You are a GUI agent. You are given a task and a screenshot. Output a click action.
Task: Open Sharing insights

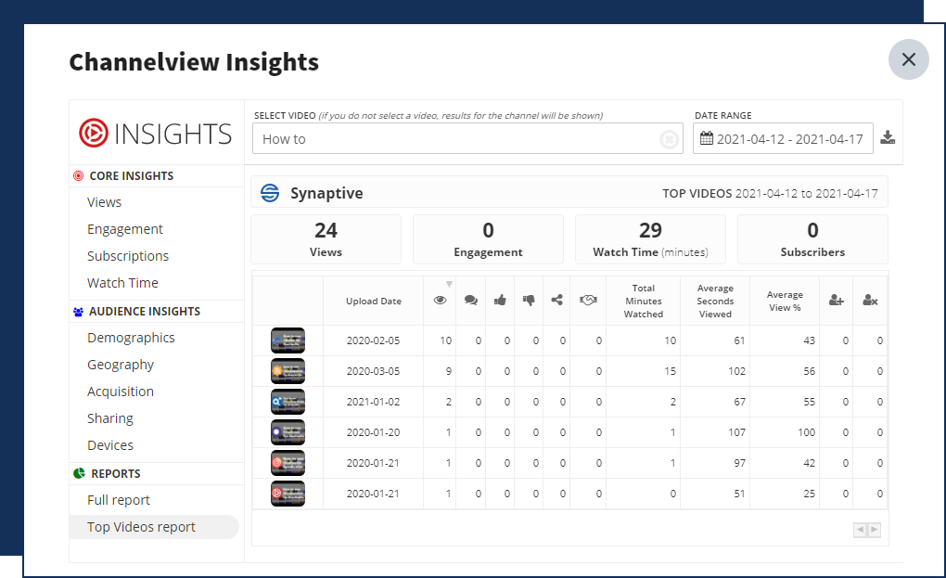[109, 418]
